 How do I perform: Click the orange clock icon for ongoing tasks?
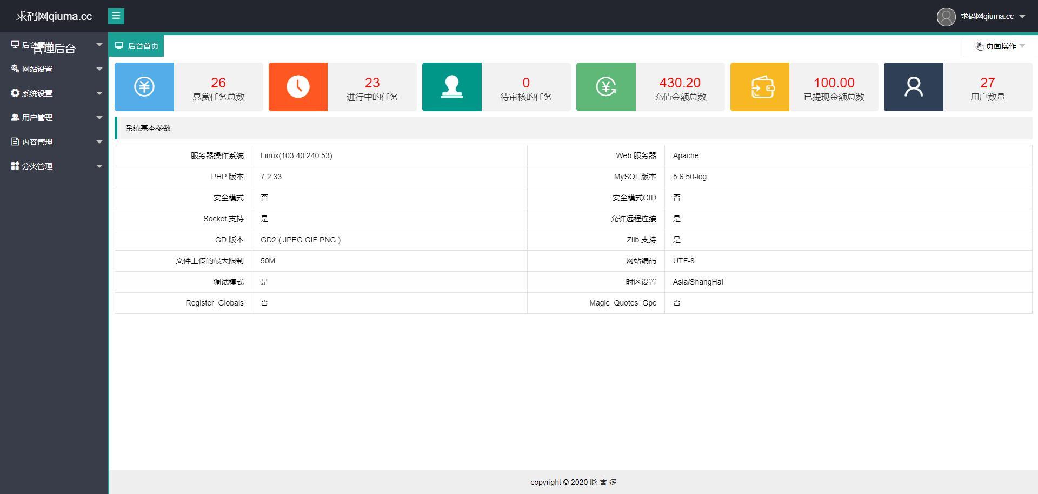(298, 87)
